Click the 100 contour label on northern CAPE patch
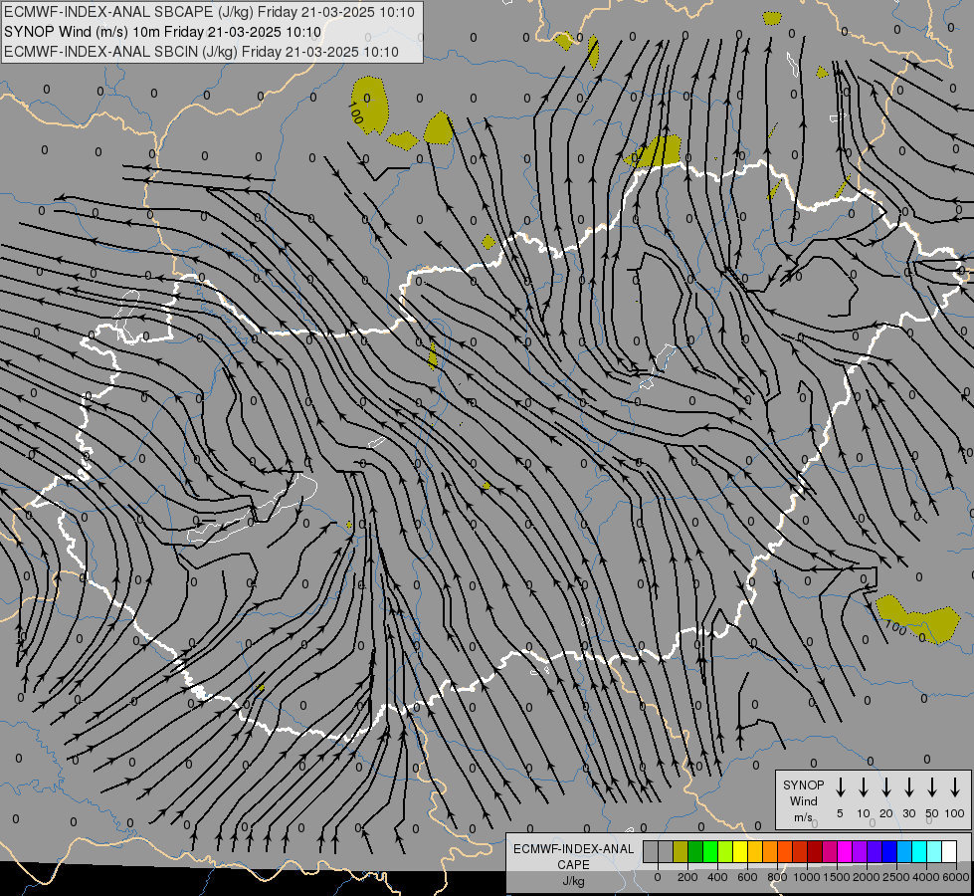The image size is (974, 896). click(356, 113)
